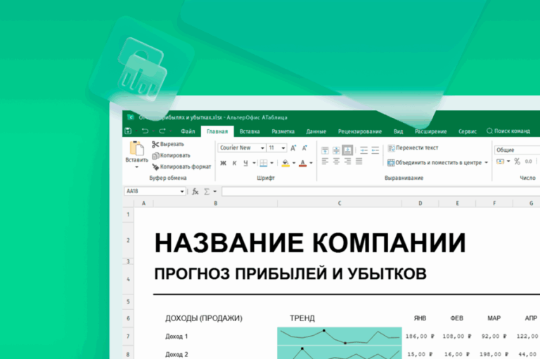Click the increase indent icon
This screenshot has height=359, width=540.
(x=364, y=150)
